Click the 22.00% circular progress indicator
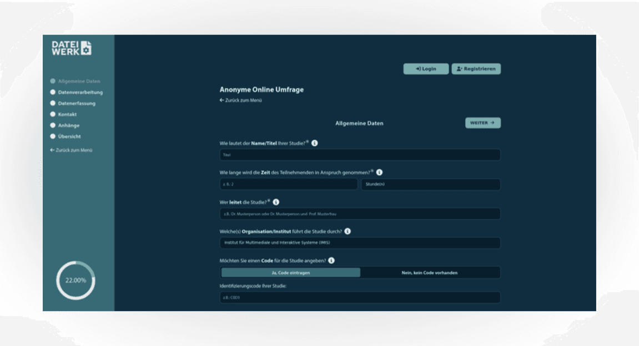639x346 pixels. 76,280
